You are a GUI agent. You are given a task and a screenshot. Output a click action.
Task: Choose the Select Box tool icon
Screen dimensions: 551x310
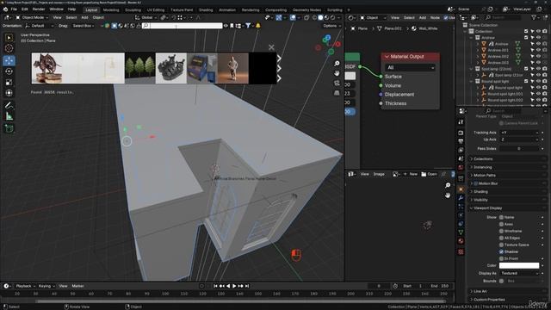click(9, 37)
